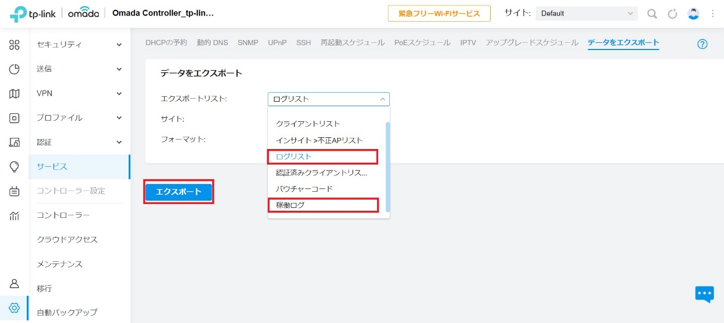This screenshot has height=323, width=724.
Task: Collapse the エクスポートリスト dropdown
Action: (329, 99)
